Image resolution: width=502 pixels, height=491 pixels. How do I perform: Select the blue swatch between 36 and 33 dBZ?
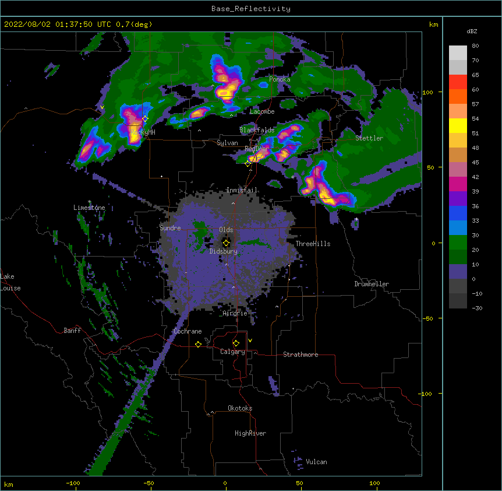tap(458, 213)
